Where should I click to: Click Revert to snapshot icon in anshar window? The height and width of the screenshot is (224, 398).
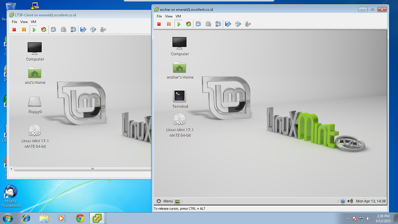208,24
